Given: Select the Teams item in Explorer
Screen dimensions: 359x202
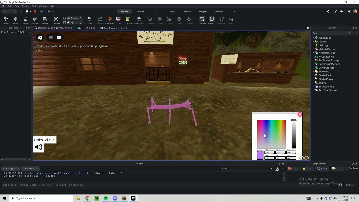Looking at the screenshot, I should [x=322, y=83].
